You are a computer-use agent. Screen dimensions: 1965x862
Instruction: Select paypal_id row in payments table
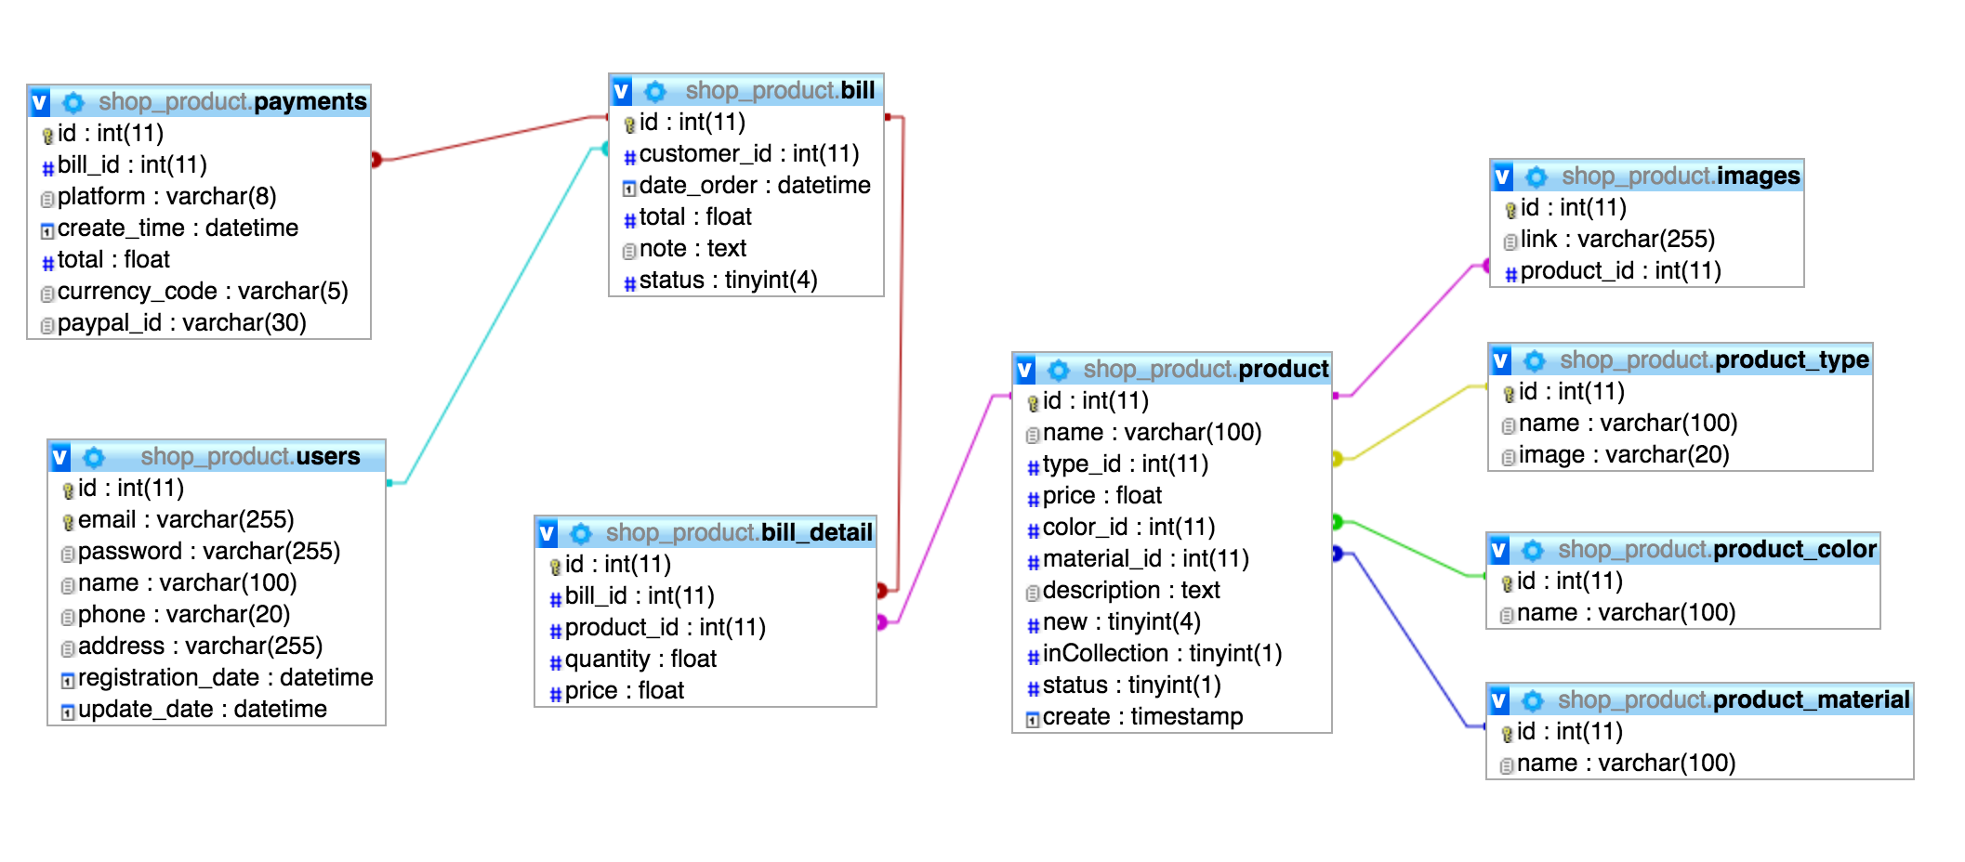(181, 323)
